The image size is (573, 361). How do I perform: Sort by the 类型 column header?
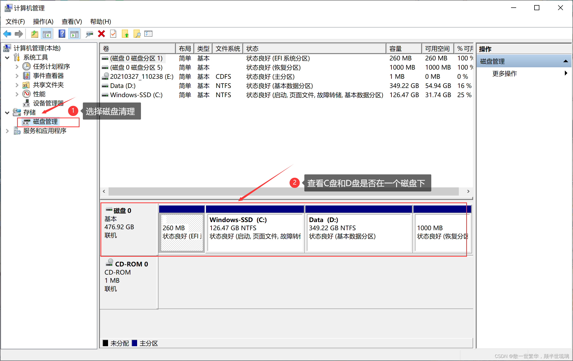tap(203, 48)
